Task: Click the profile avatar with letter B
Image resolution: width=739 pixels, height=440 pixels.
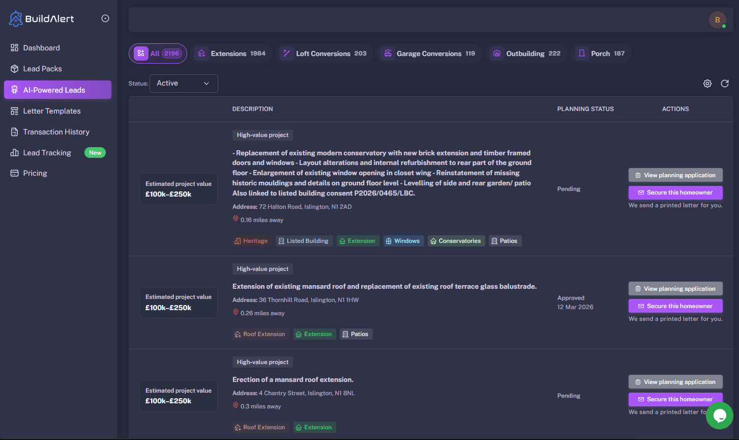Action: pyautogui.click(x=717, y=19)
